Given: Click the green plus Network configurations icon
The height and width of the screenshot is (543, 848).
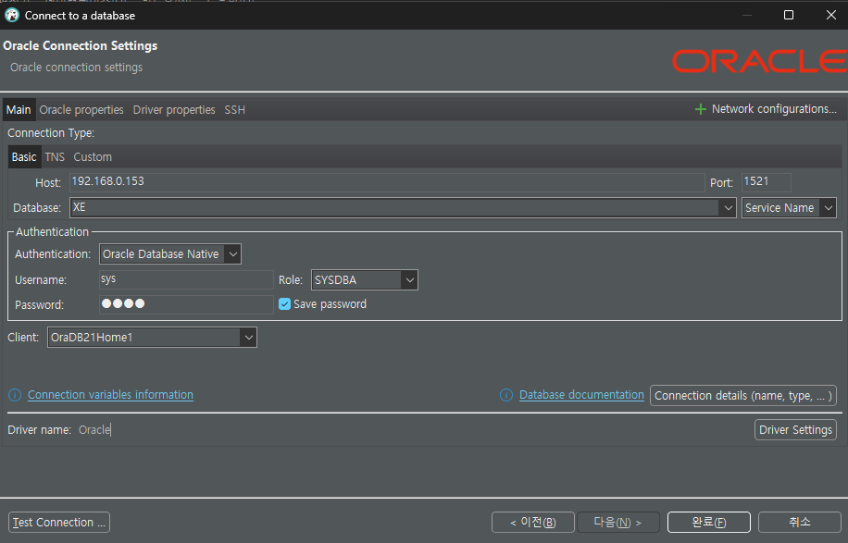Looking at the screenshot, I should pyautogui.click(x=701, y=109).
